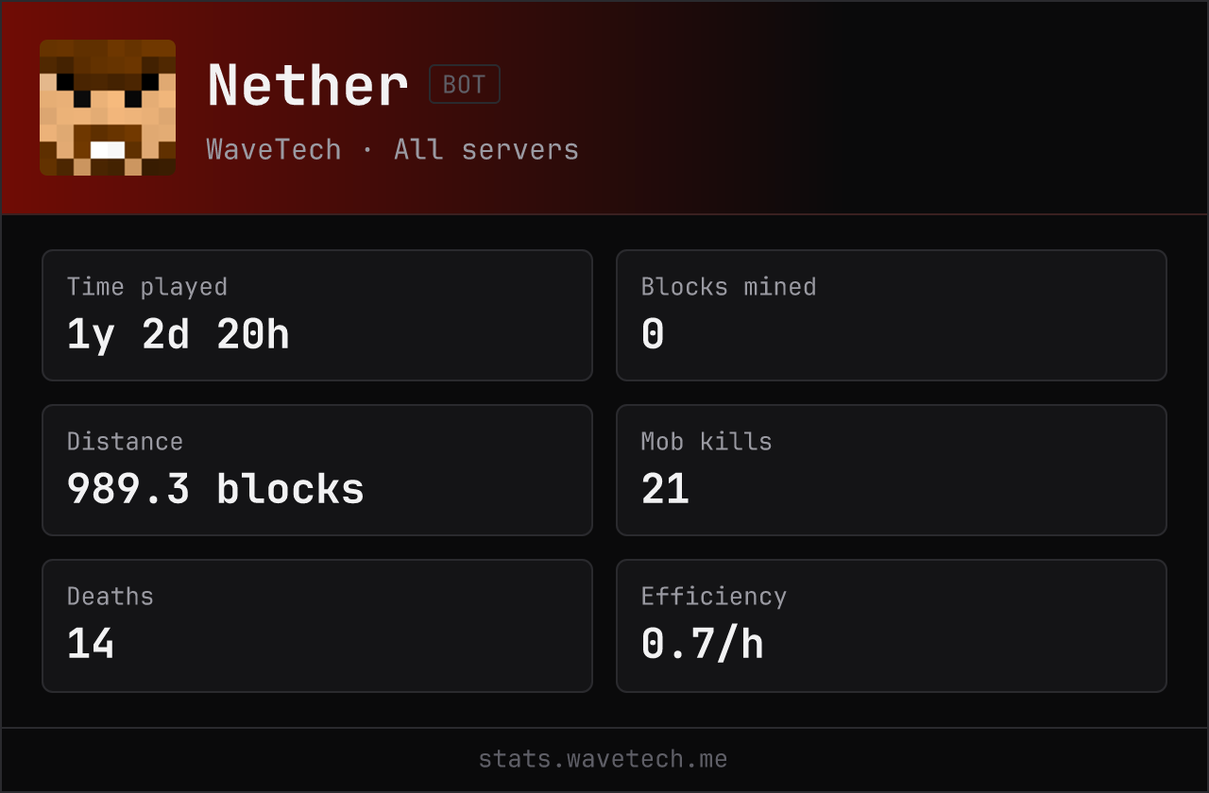This screenshot has height=793, width=1209.
Task: Click the Time played label
Action: 147,287
